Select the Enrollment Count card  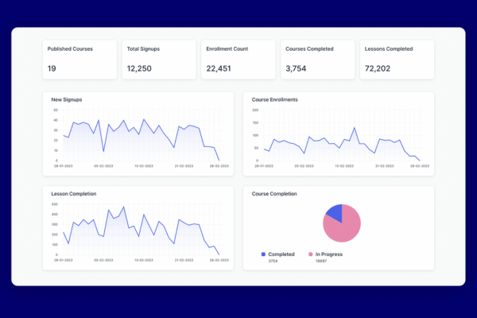[237, 60]
